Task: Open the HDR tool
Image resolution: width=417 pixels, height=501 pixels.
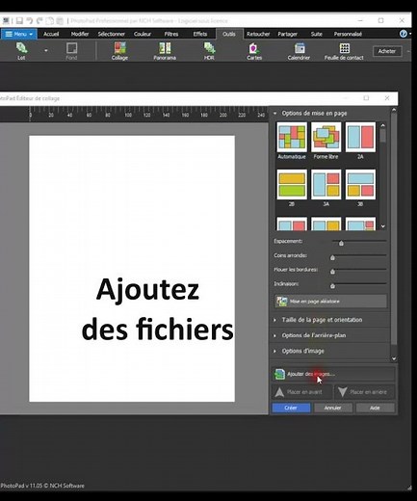Action: coord(209,51)
